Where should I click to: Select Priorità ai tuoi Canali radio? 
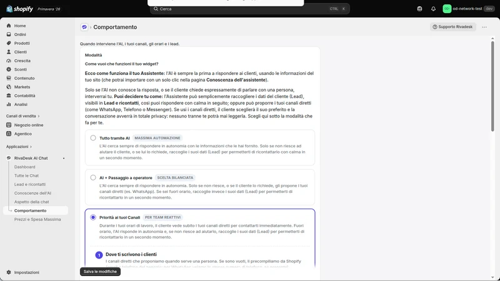[92, 217]
